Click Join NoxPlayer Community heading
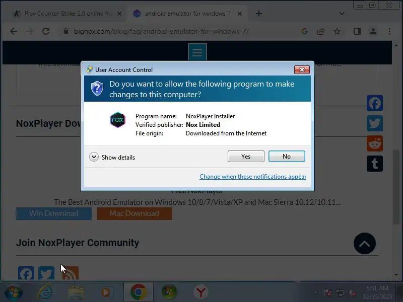403x302 pixels. tap(78, 243)
